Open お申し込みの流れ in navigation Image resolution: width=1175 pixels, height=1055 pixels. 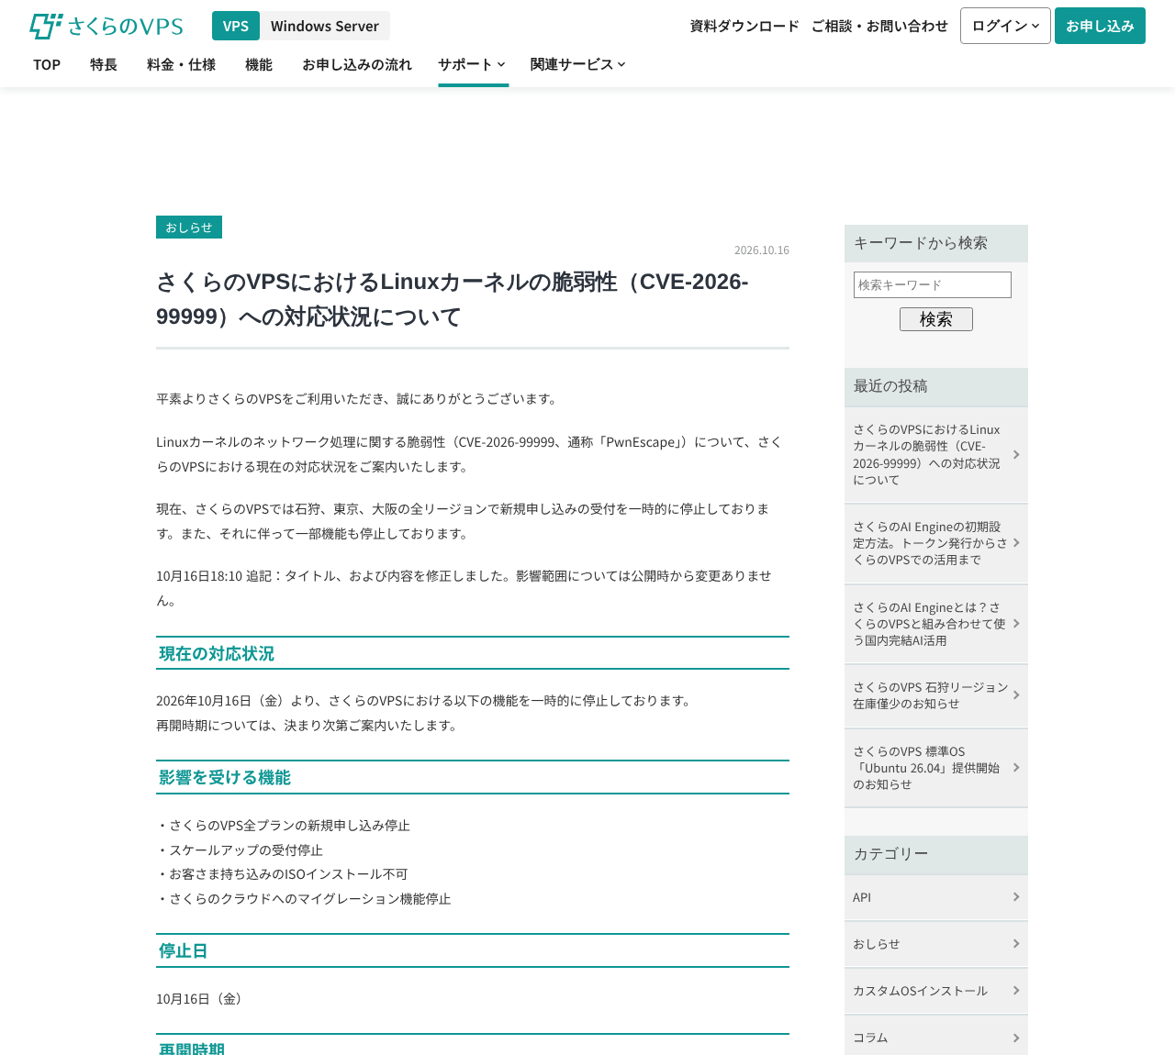coord(357,64)
